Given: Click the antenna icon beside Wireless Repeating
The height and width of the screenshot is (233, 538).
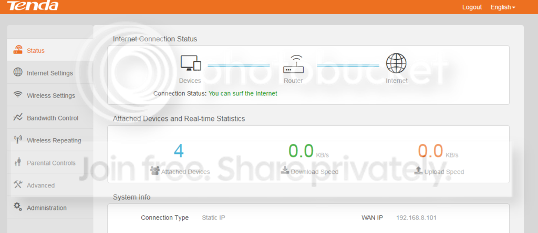Looking at the screenshot, I should (x=18, y=140).
